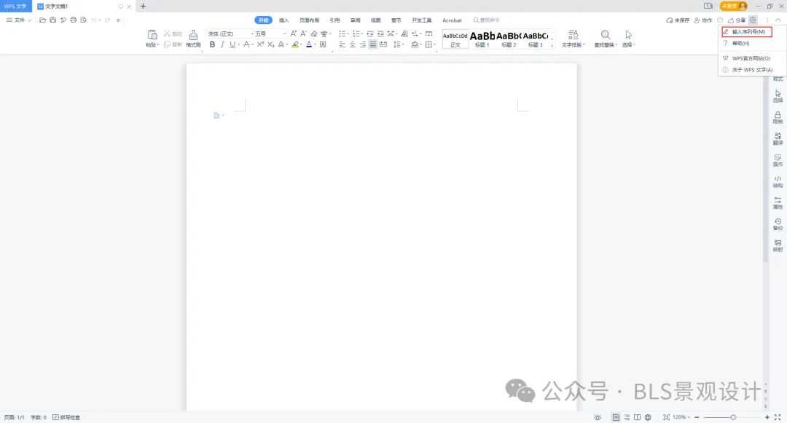Switch to page layout view in status bar
787x423 pixels.
pyautogui.click(x=616, y=417)
